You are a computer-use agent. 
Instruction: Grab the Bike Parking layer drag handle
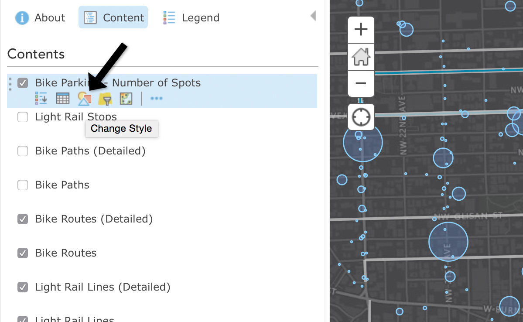[x=10, y=84]
